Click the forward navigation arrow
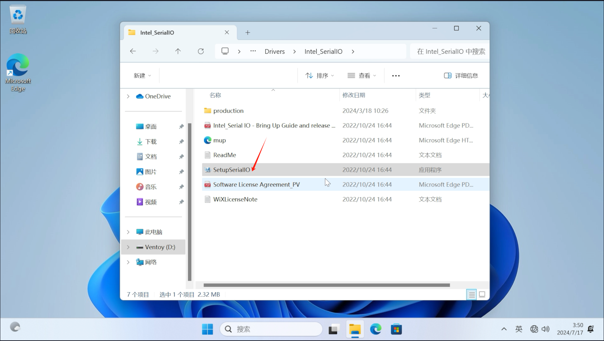The width and height of the screenshot is (604, 341). coord(156,51)
